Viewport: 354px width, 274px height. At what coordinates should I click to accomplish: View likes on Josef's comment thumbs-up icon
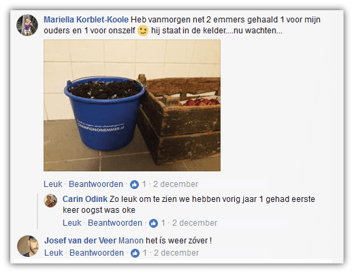click(135, 253)
